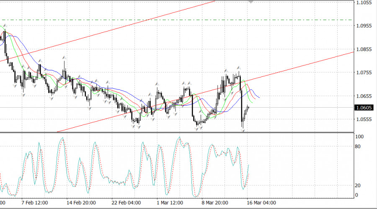This screenshot has height=209, width=377.
Task: Click the stochastic 80 level label
Action: [359, 147]
